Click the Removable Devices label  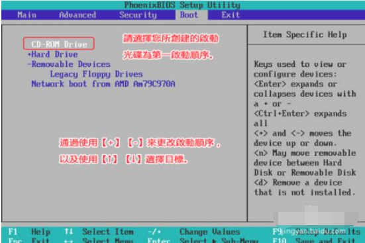coord(71,64)
